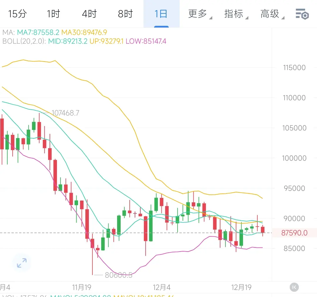The image size is (317, 297).
Task: Click the 105000 price axis label
Action: click(x=294, y=128)
